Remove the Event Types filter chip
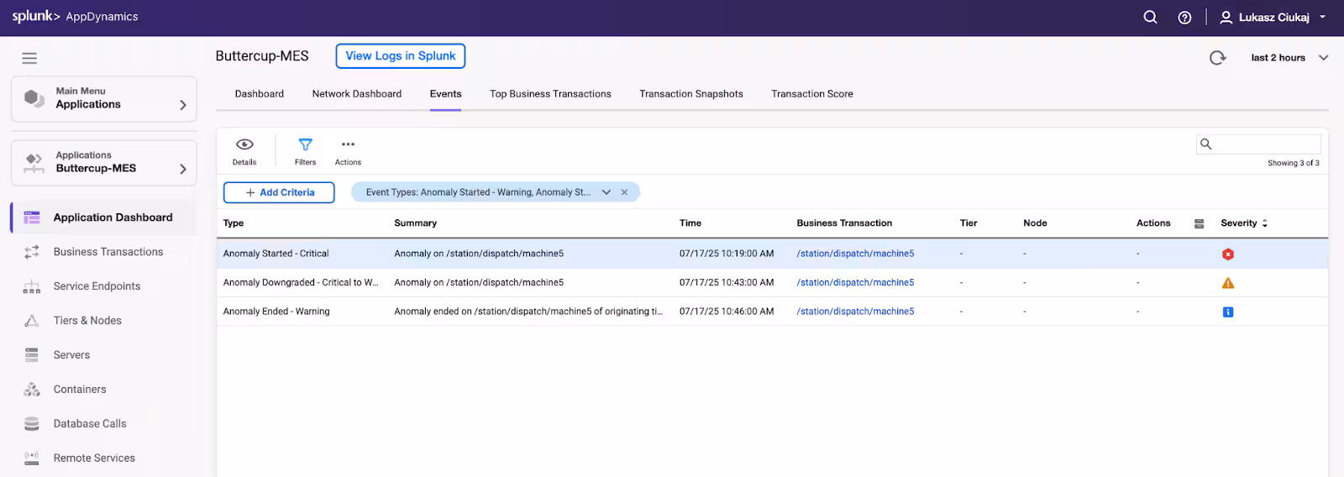 click(x=624, y=192)
